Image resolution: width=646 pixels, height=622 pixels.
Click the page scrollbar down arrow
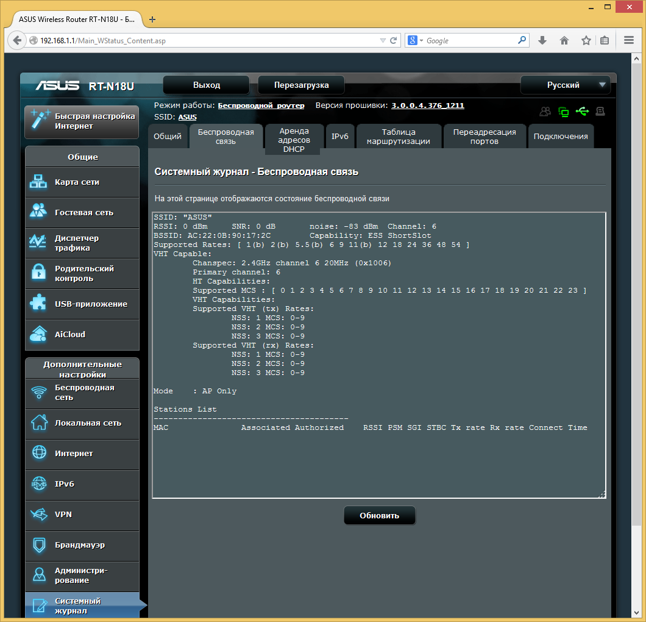[x=636, y=613]
